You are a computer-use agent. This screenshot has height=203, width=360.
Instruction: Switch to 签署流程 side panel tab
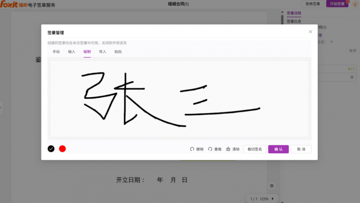click(x=294, y=13)
